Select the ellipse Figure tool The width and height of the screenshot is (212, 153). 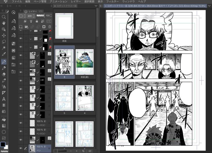pos(4,132)
